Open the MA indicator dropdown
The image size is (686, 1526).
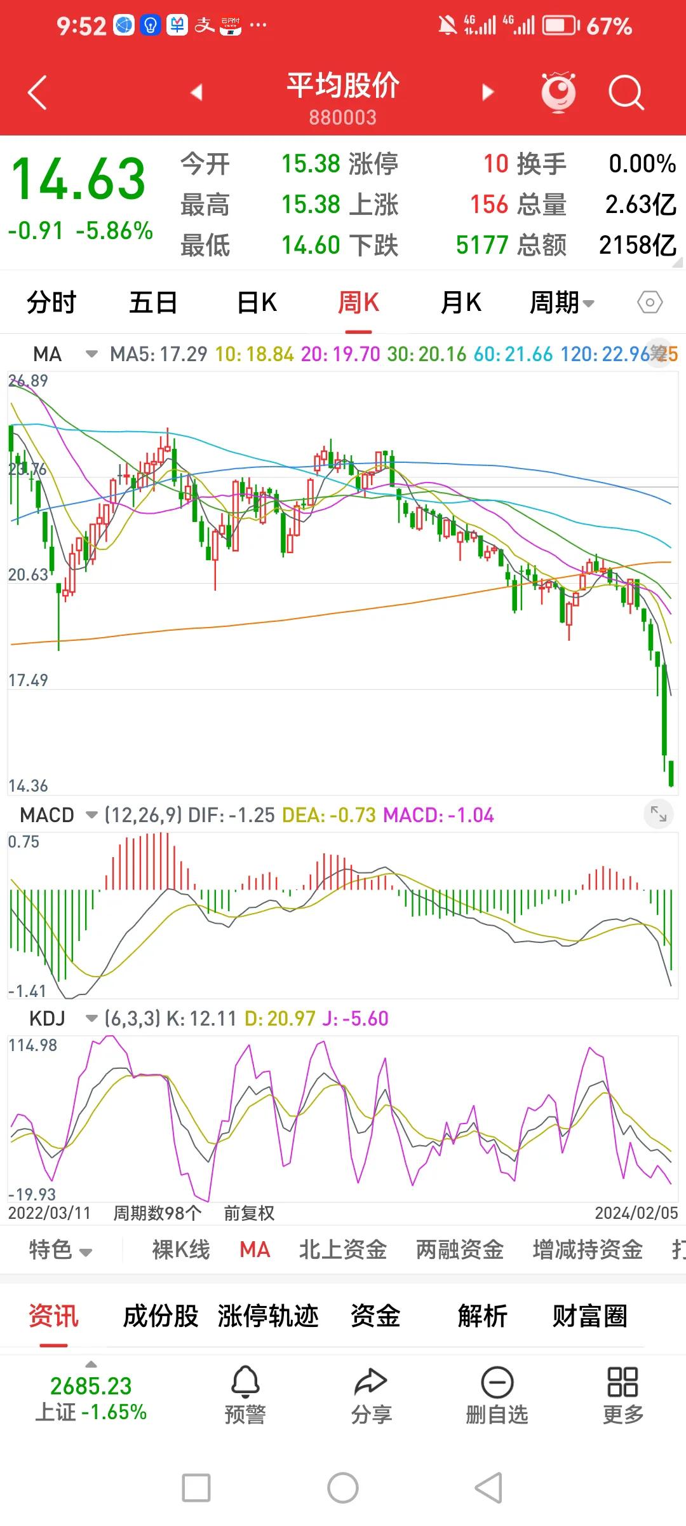click(x=92, y=354)
